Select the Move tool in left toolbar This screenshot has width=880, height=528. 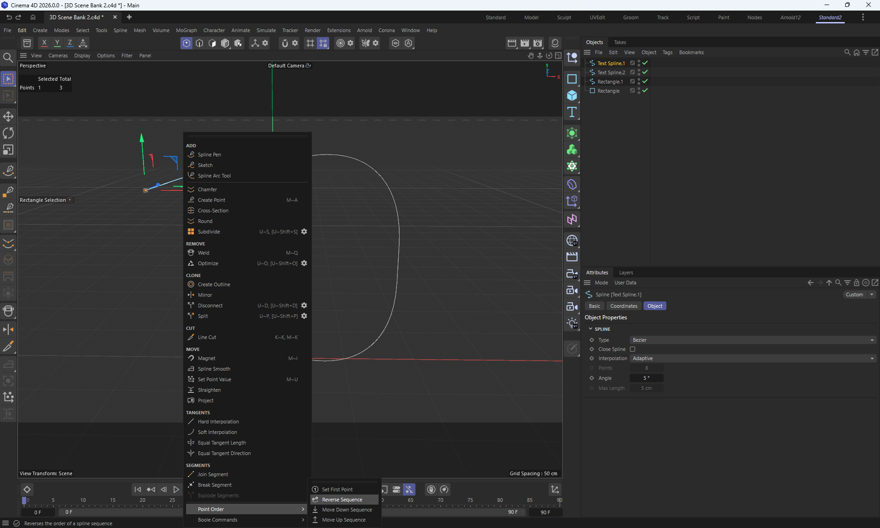(x=8, y=116)
